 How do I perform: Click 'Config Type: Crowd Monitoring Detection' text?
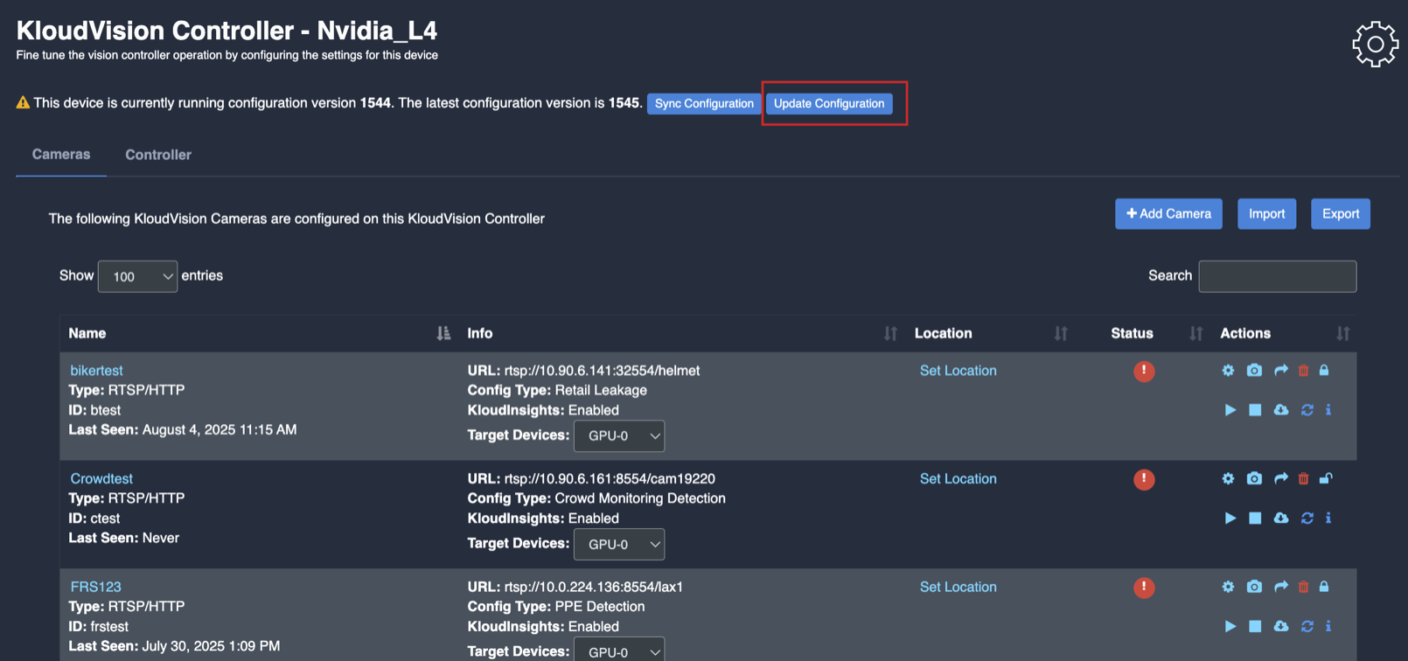pos(596,498)
